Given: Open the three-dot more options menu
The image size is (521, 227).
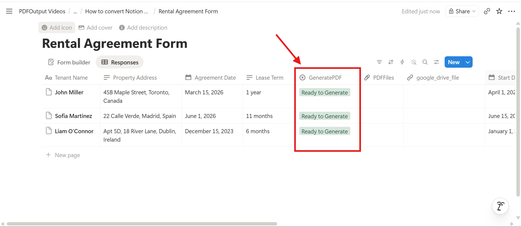Looking at the screenshot, I should 511,11.
